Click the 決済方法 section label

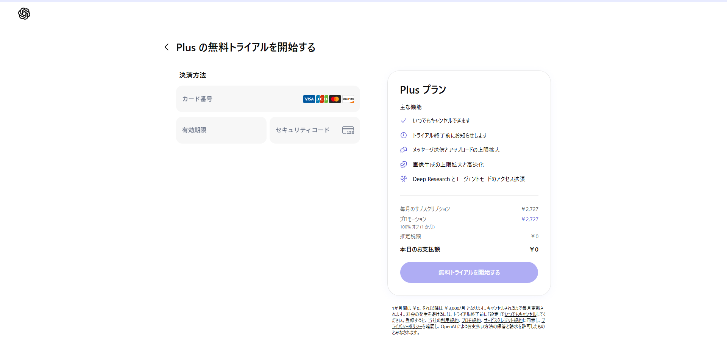[x=193, y=75]
